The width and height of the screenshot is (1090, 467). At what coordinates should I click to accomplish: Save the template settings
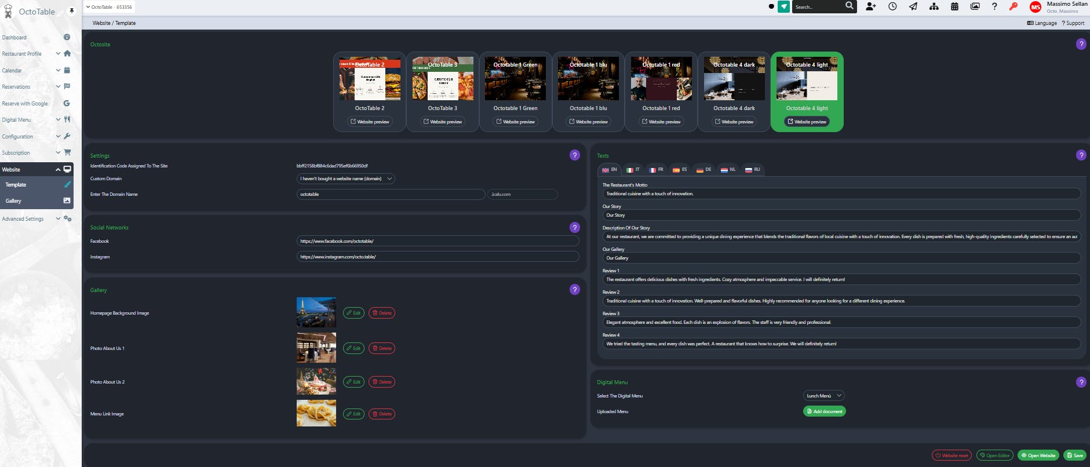(1075, 455)
